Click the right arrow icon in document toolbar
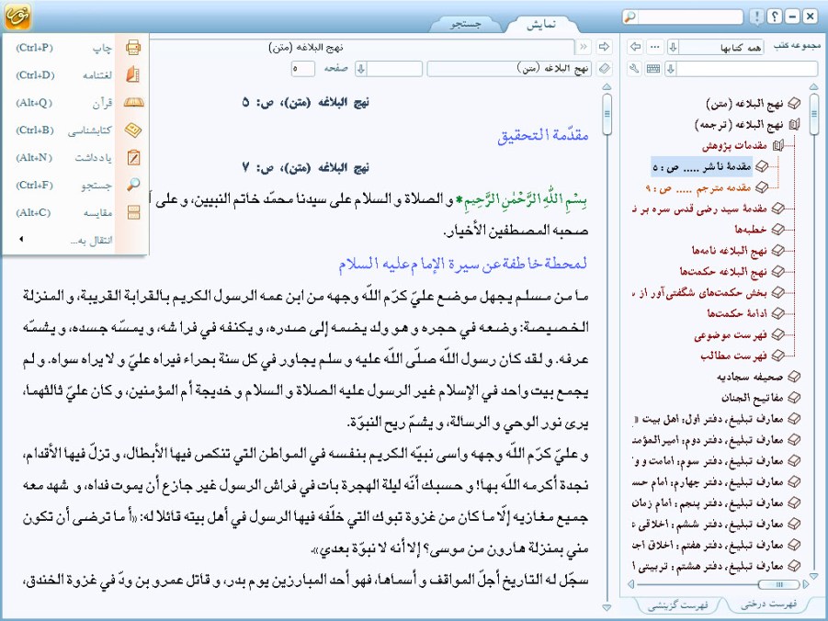 604,47
